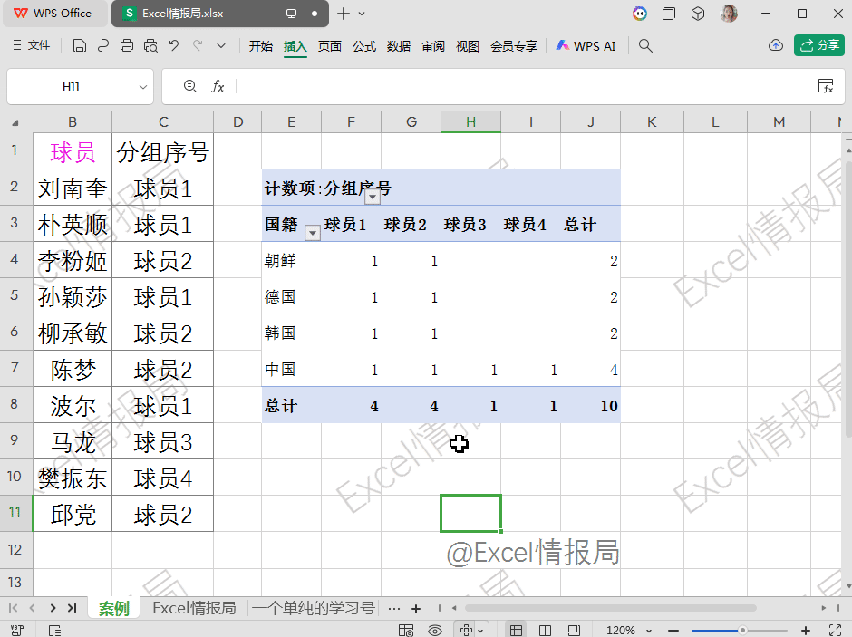852x637 pixels.
Task: Select the 一个单纯的学习号 sheet tab
Action: tap(314, 608)
